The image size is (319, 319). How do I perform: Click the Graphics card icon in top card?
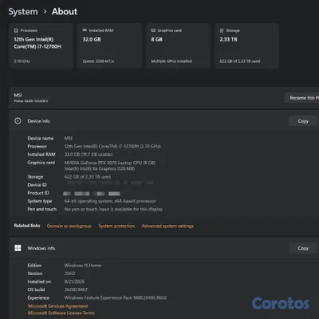click(153, 30)
